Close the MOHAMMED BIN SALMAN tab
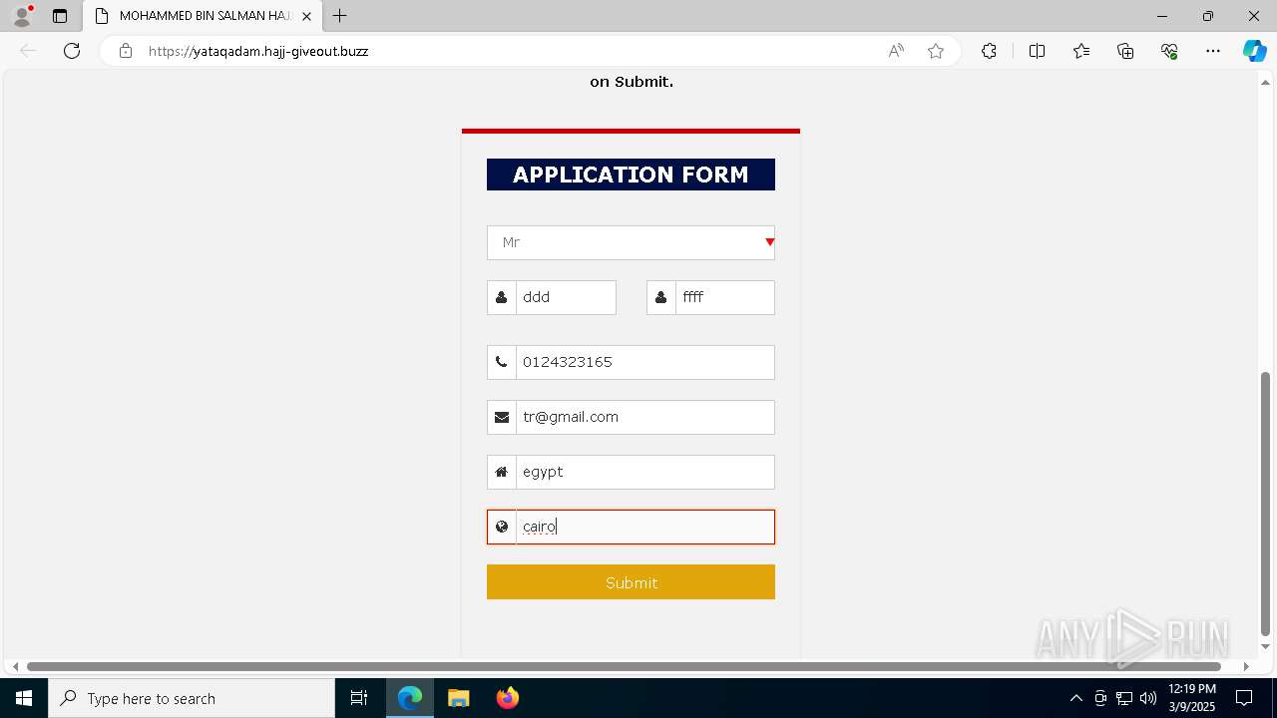Screen dimensions: 1277x718 coord(306,16)
